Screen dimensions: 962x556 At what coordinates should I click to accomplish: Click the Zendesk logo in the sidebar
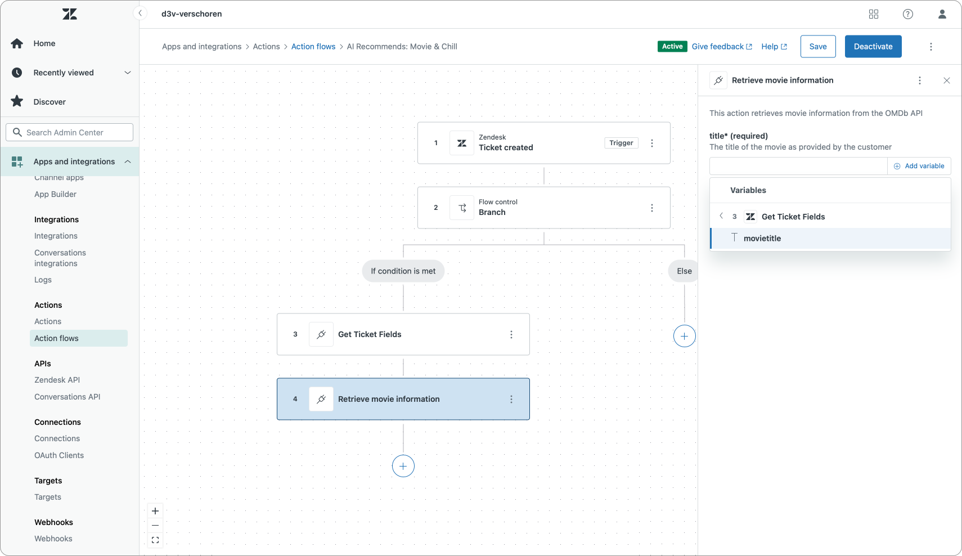tap(70, 14)
